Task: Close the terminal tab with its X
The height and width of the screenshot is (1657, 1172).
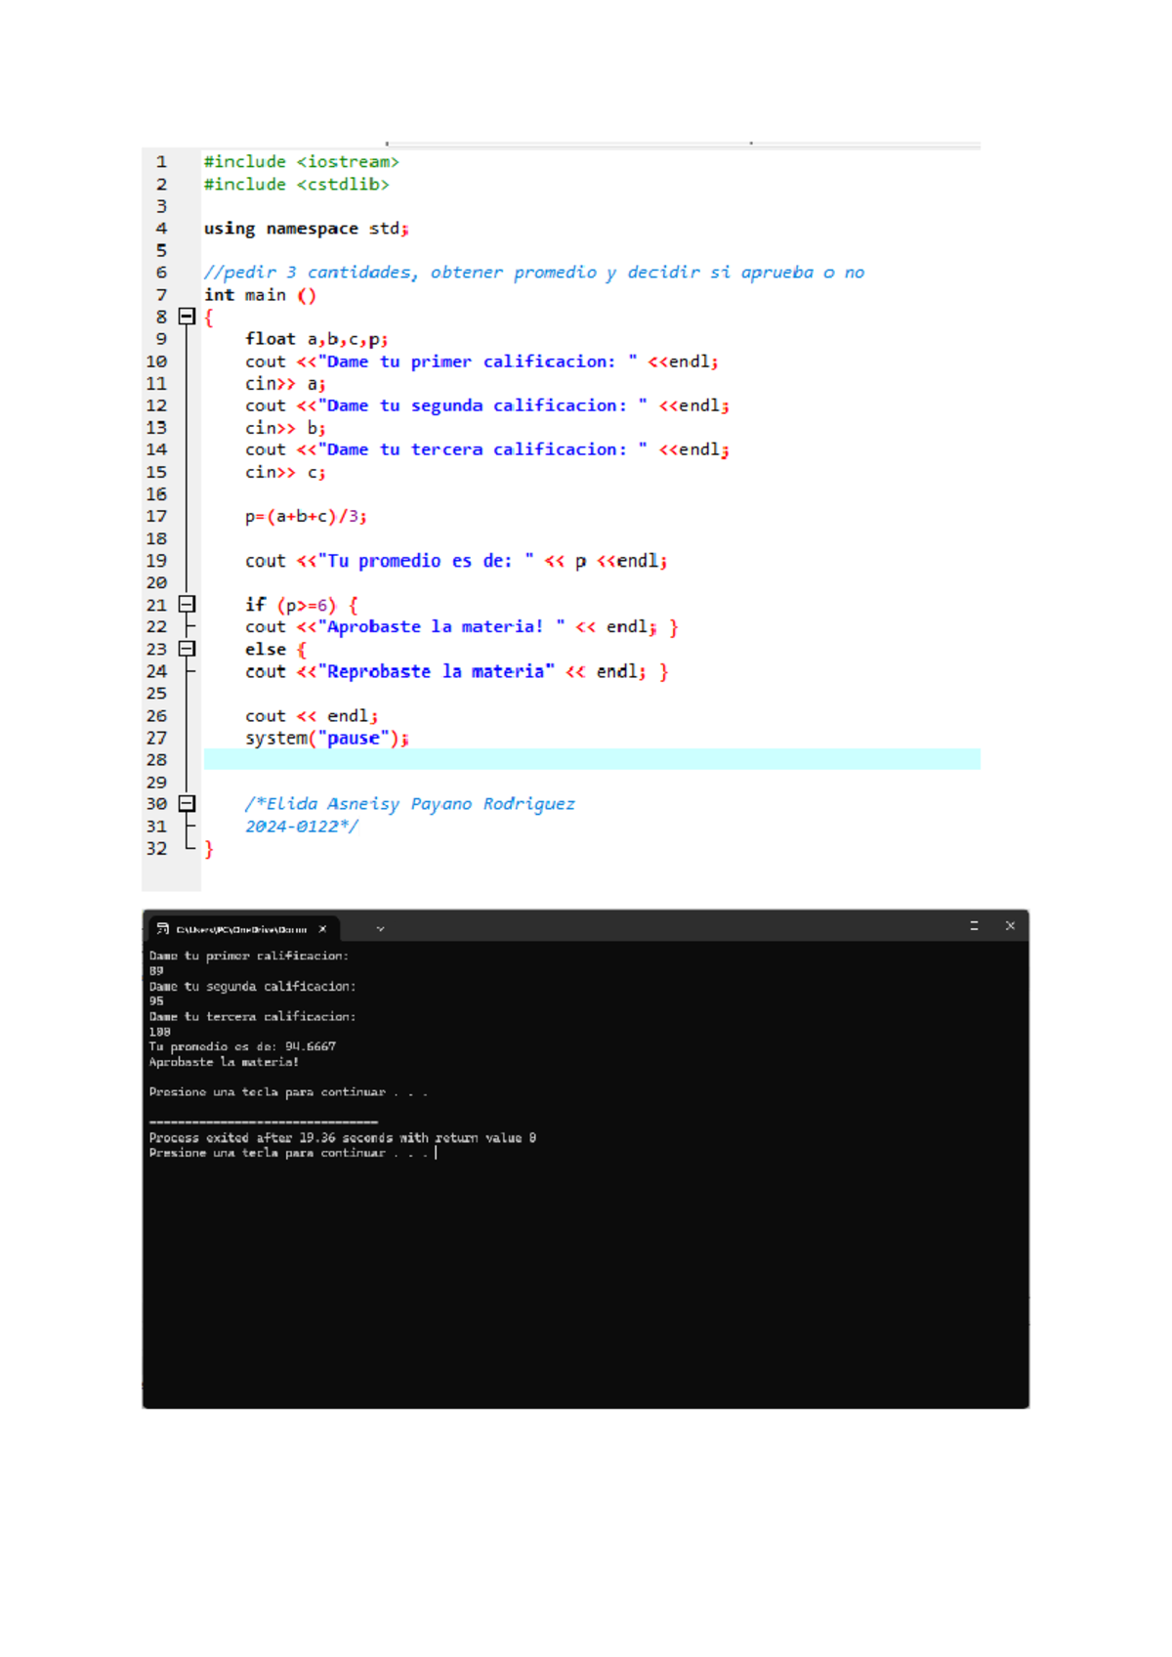Action: coord(322,929)
